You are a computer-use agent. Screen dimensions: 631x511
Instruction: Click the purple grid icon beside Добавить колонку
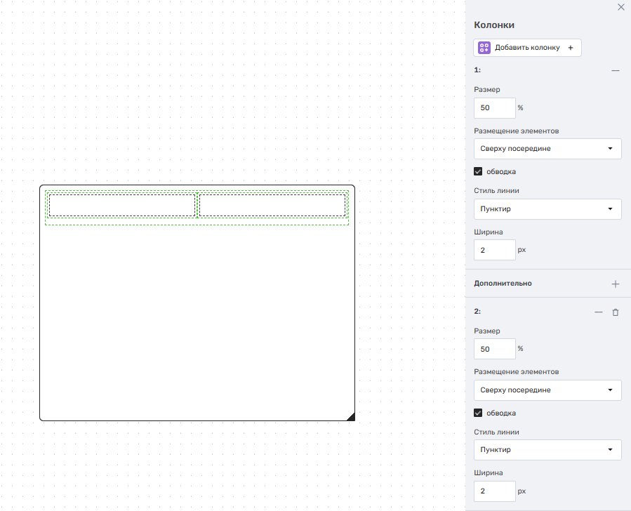tap(484, 48)
